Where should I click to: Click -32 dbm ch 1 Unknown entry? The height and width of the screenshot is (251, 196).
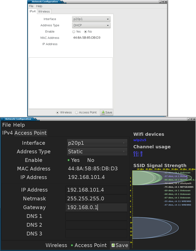coord(177,173)
